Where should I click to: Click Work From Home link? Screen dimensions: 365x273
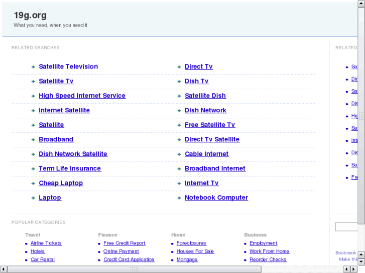(x=269, y=251)
